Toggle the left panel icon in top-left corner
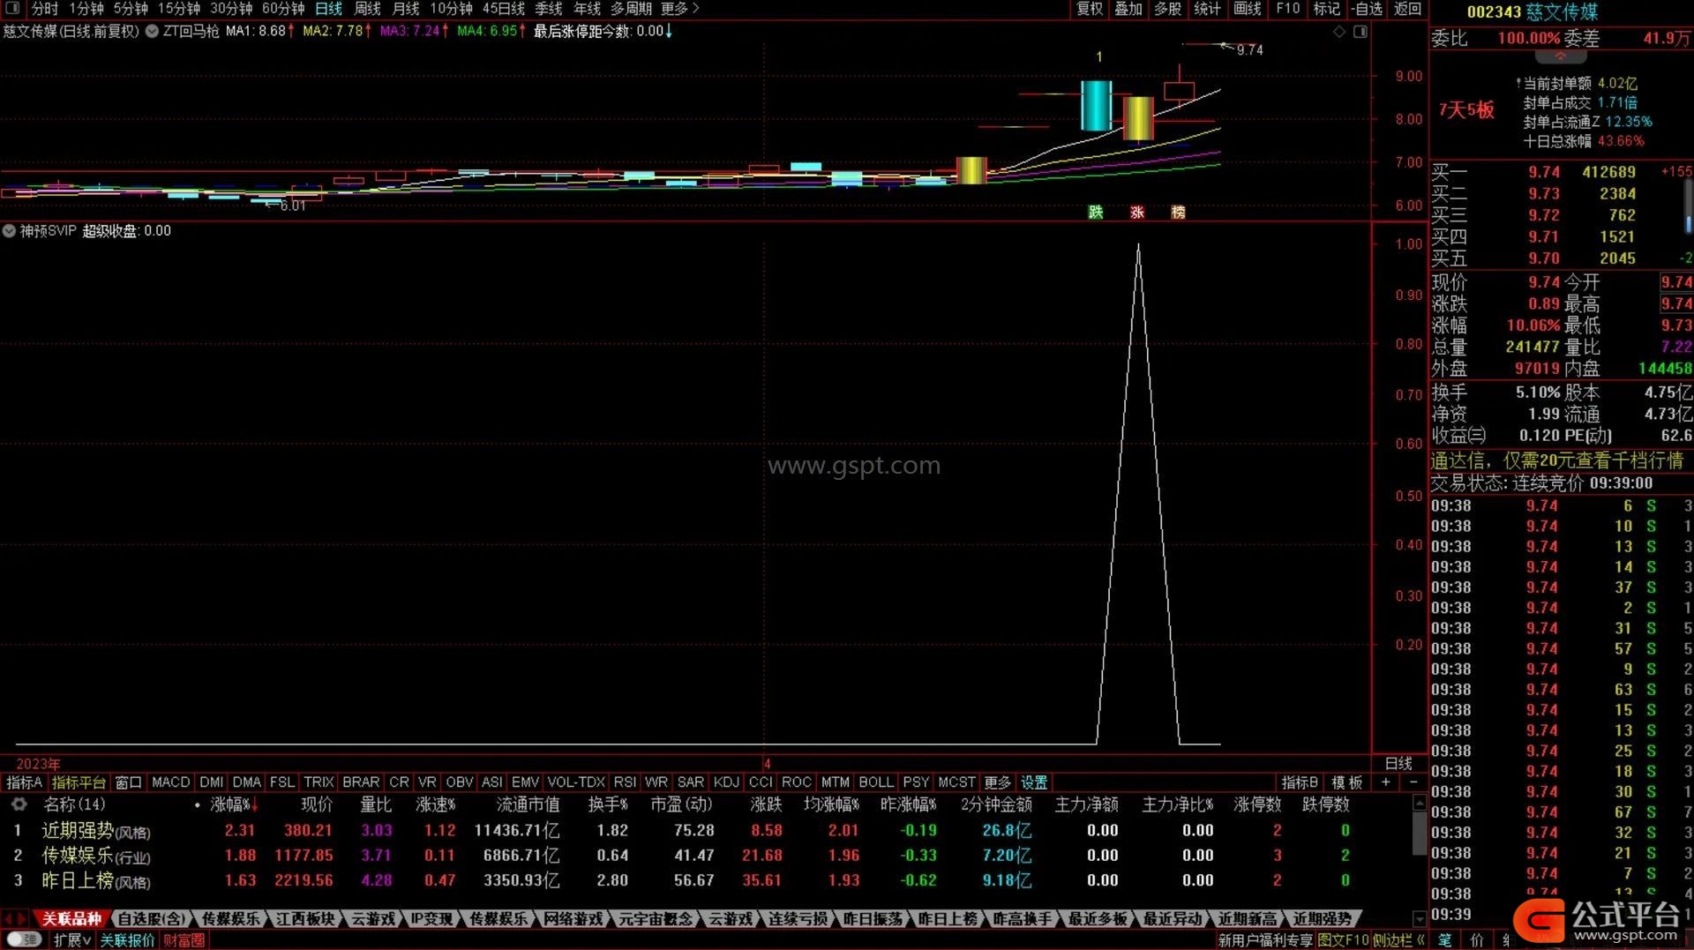The image size is (1694, 950). point(12,9)
